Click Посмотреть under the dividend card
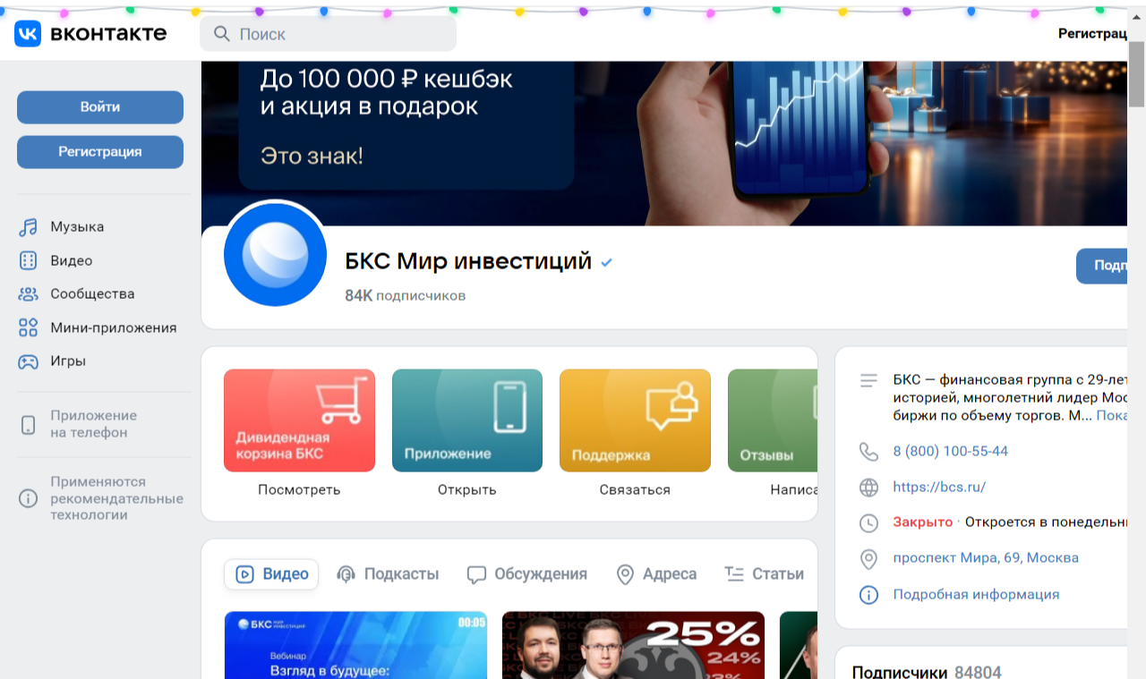Viewport: 1146px width, 679px height. tap(299, 489)
